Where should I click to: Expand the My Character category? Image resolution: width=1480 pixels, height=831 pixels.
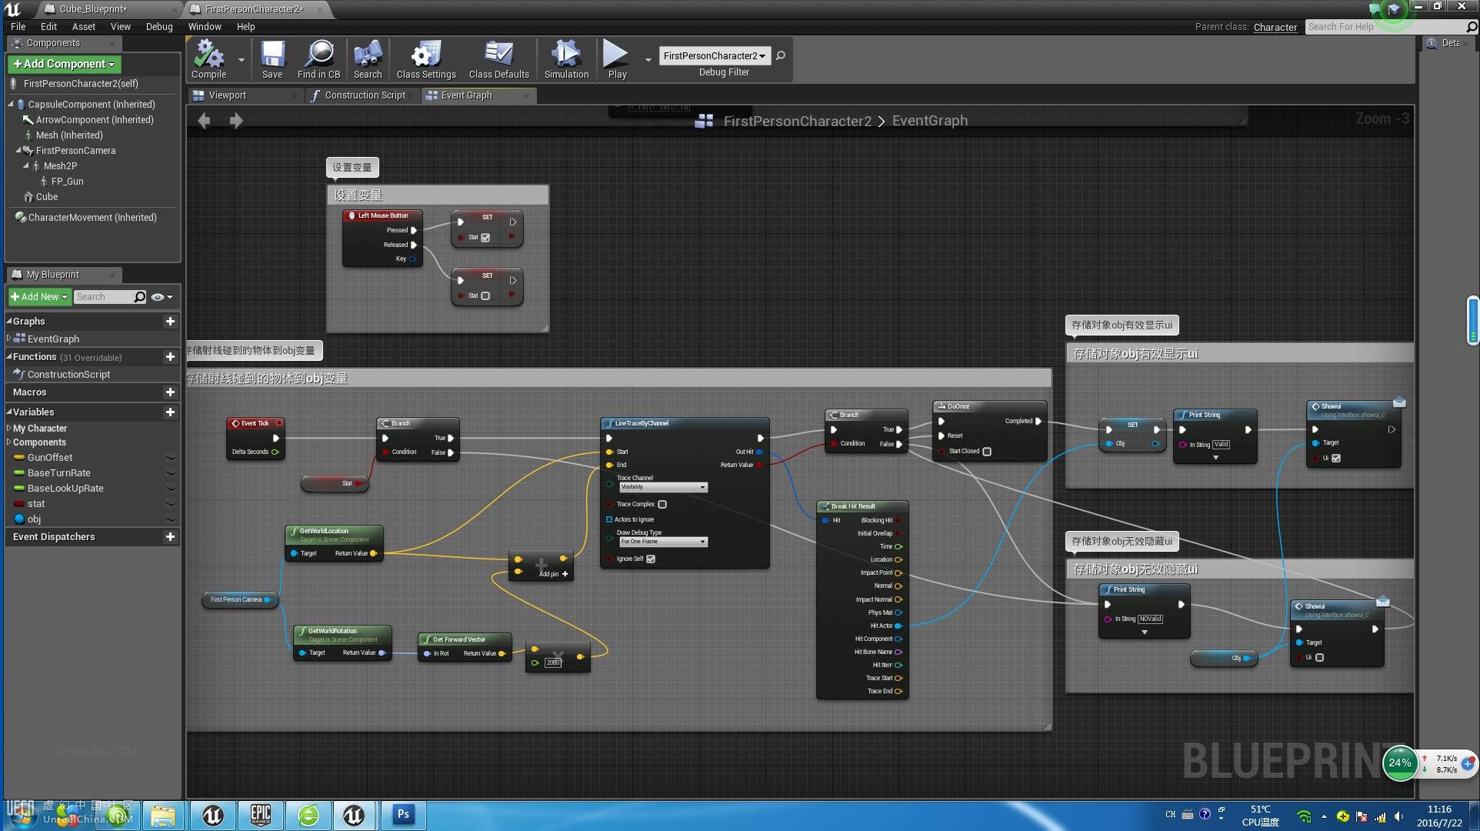9,429
